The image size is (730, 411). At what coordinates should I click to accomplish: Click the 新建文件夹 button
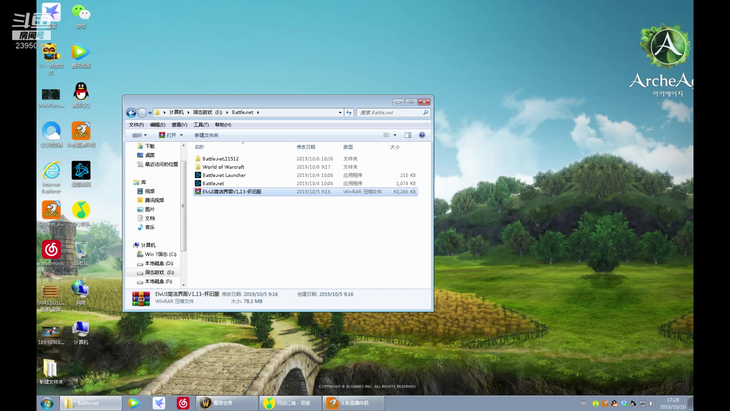click(206, 135)
